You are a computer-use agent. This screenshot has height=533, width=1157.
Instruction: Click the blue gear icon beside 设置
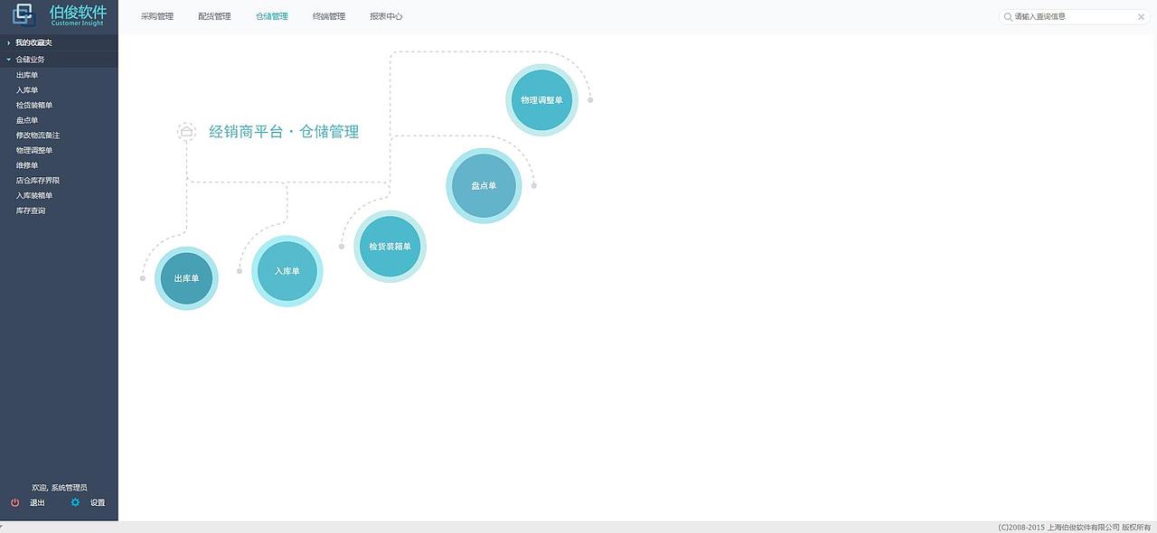[x=75, y=502]
